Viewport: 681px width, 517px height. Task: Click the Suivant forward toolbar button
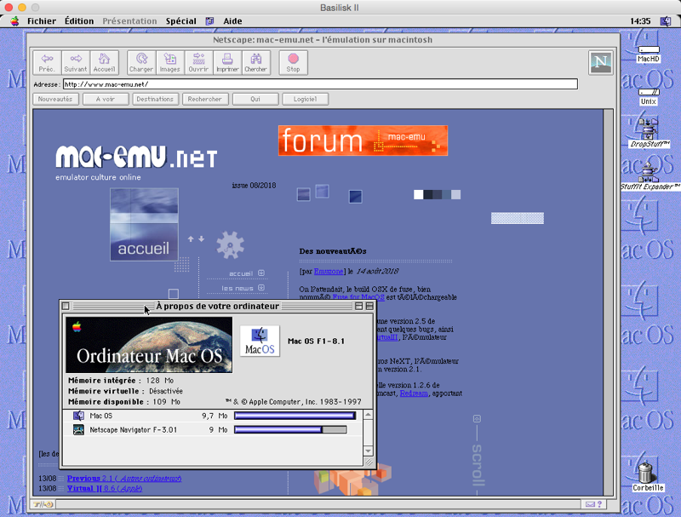click(76, 62)
